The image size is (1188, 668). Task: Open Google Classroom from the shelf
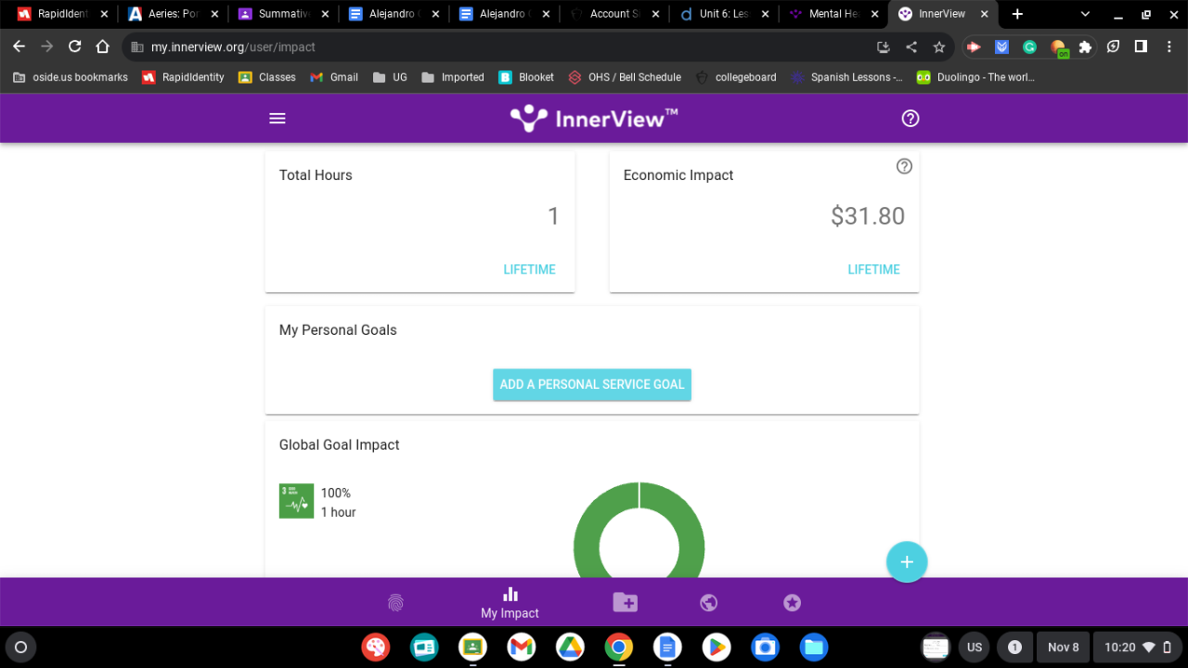click(472, 647)
